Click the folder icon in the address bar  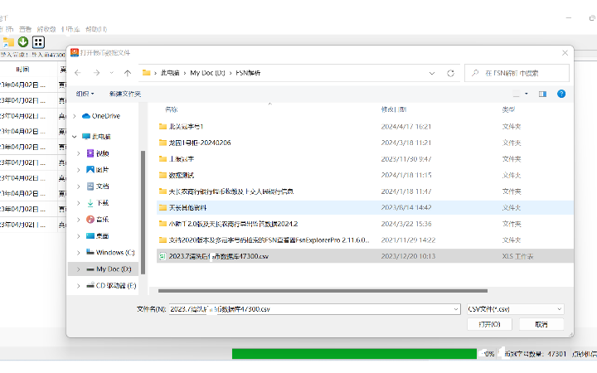pyautogui.click(x=146, y=73)
